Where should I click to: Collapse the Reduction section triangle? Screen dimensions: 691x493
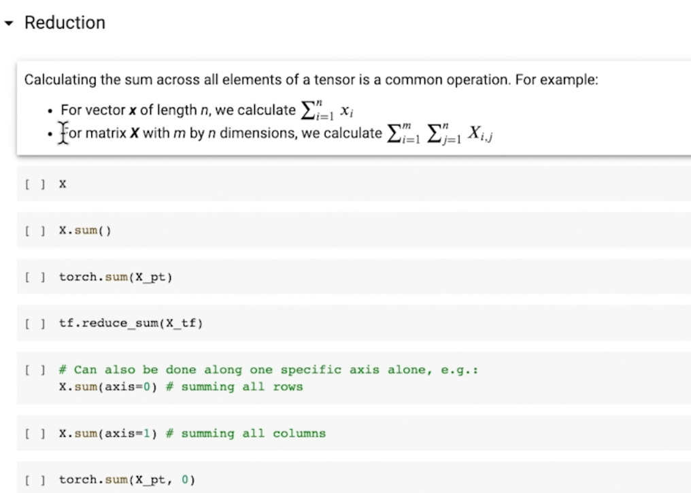(8, 23)
